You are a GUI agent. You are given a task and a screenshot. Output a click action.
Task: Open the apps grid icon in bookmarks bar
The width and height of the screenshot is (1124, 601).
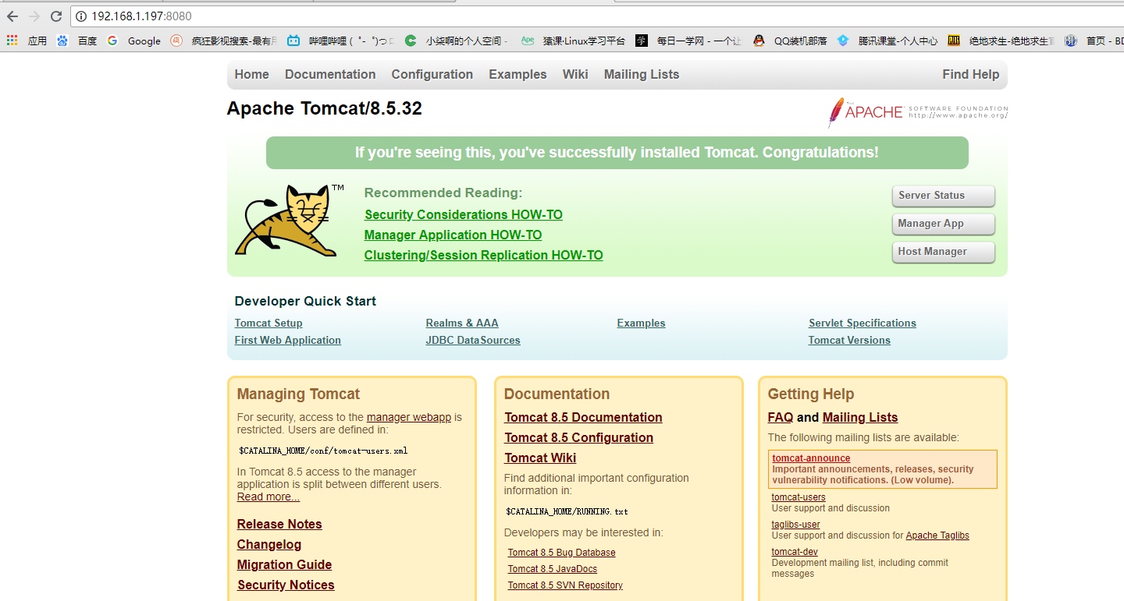click(12, 40)
